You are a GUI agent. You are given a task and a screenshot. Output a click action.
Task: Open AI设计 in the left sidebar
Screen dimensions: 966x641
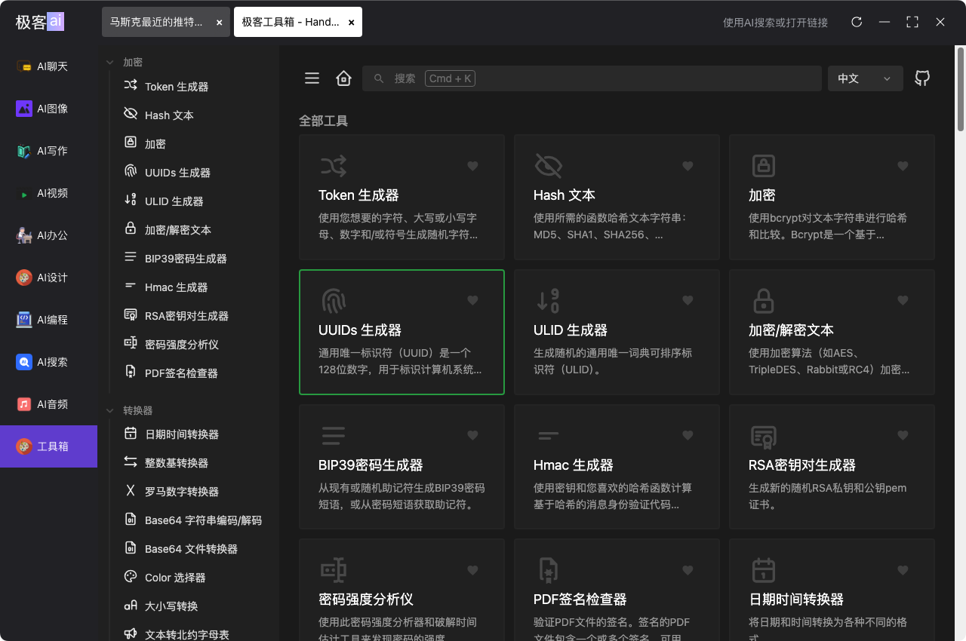[x=48, y=278]
